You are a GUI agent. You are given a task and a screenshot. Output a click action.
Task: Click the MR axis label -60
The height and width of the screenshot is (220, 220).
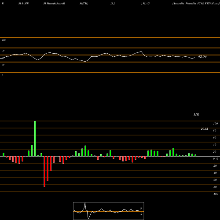tap(215, 180)
